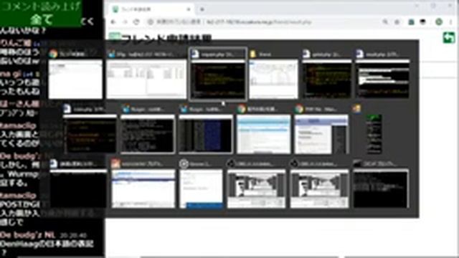This screenshot has width=459, height=258.
Task: Click the colorful icon above narrow green window
Action: tap(356, 109)
